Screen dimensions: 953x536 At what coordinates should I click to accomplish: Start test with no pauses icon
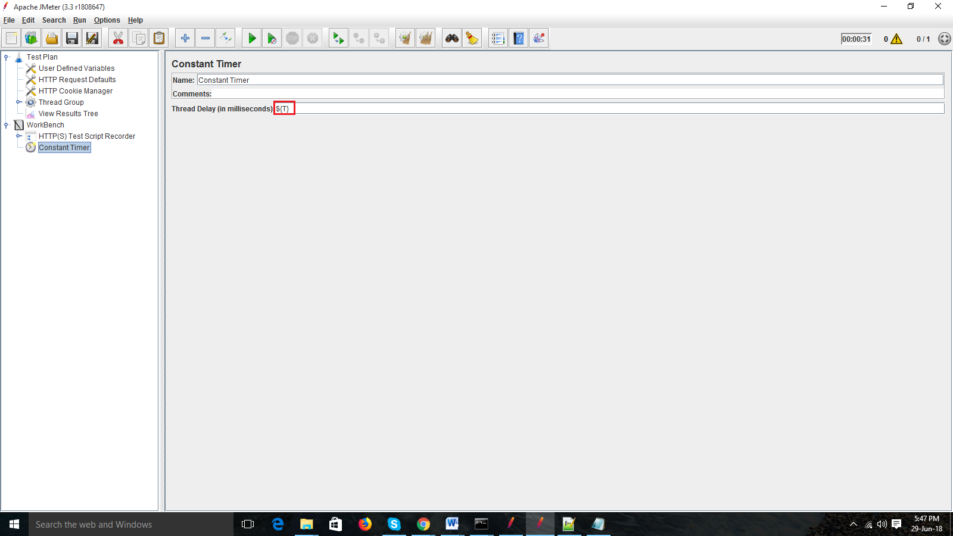[272, 39]
